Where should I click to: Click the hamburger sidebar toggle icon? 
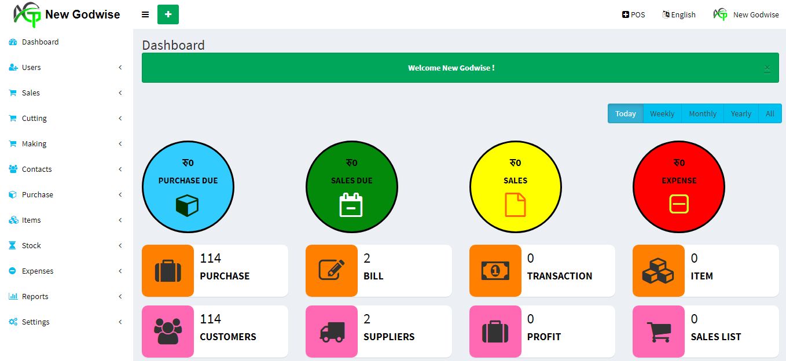click(145, 14)
